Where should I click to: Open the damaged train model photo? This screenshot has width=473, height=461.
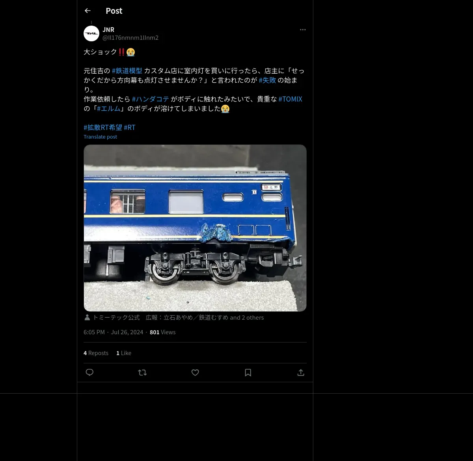click(x=195, y=228)
